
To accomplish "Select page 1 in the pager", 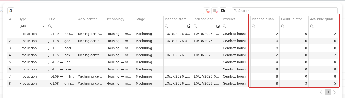I will (x=328, y=92).
